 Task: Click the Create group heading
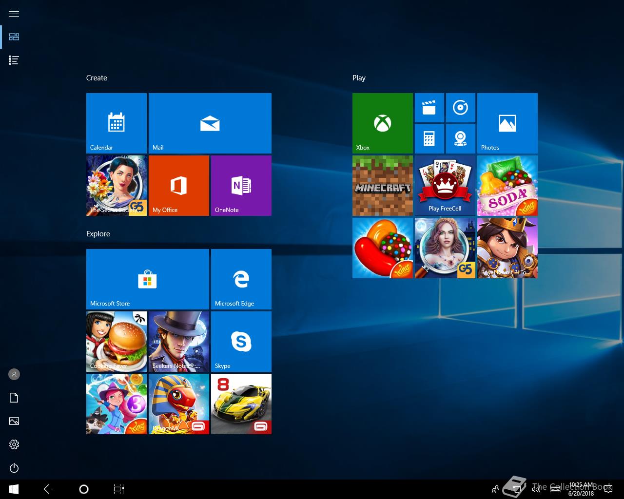(97, 78)
